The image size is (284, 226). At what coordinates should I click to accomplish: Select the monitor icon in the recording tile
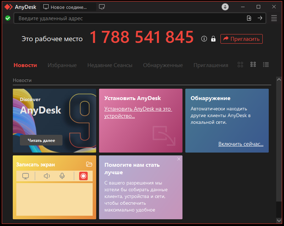(x=25, y=176)
